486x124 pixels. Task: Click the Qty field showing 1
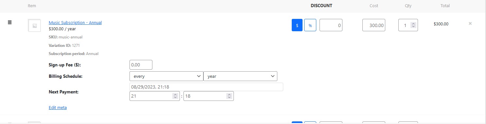tap(408, 25)
